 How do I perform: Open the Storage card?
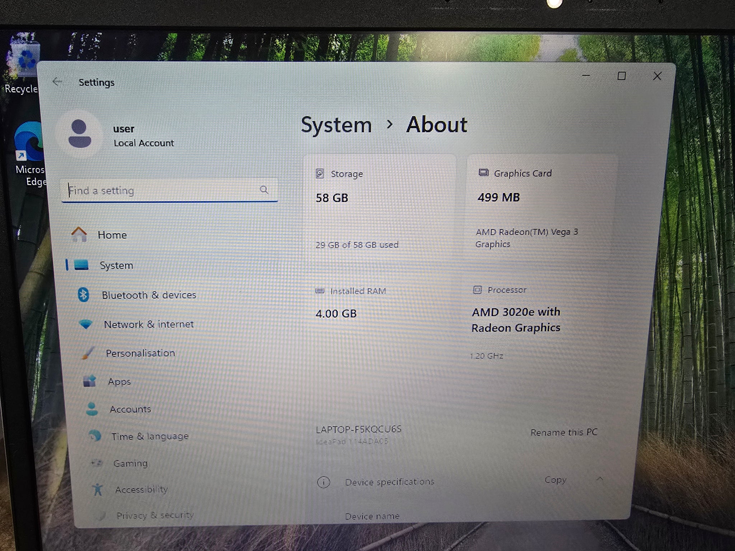pos(379,208)
